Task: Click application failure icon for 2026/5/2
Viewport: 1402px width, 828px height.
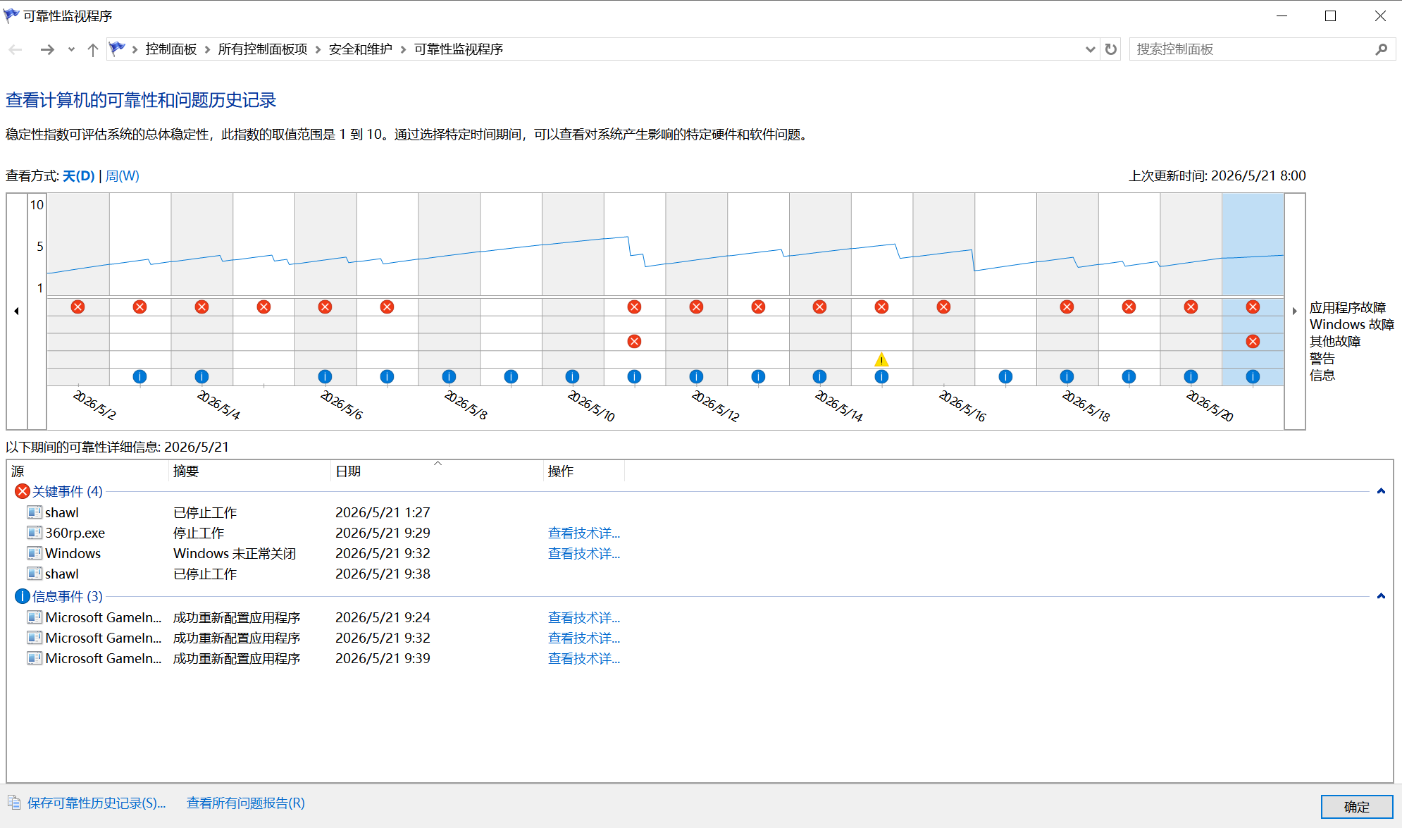Action: (78, 307)
